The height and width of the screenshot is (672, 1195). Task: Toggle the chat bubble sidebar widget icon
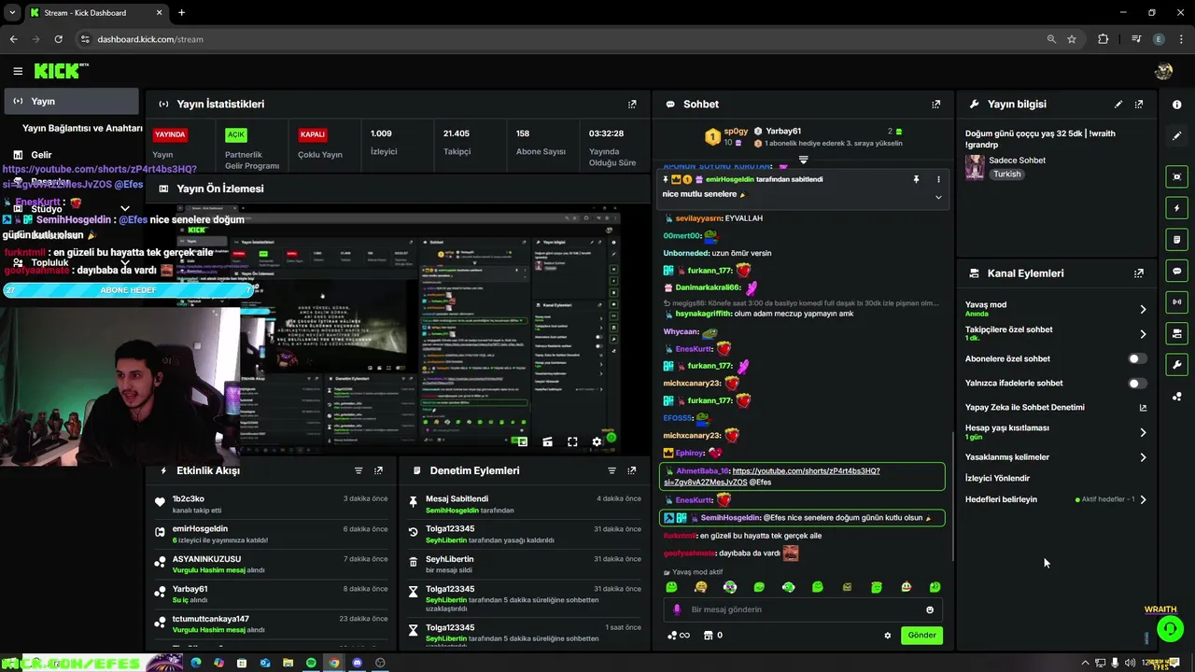(x=1176, y=271)
